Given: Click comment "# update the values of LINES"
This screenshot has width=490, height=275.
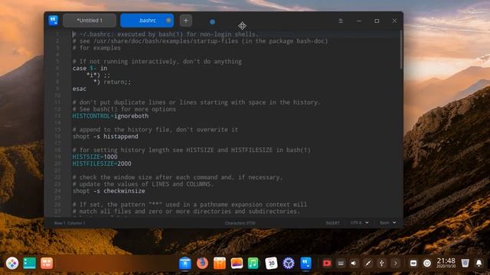Looking at the screenshot, I should pos(143,184).
